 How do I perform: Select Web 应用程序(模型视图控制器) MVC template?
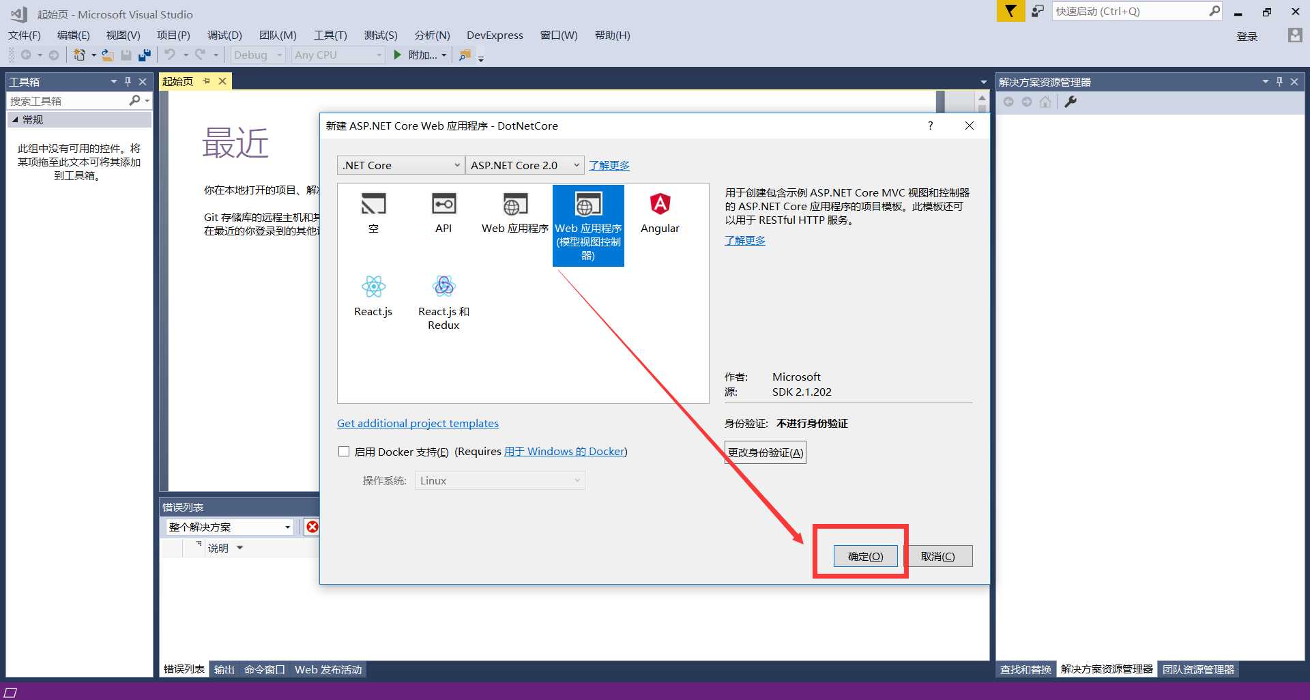588,225
